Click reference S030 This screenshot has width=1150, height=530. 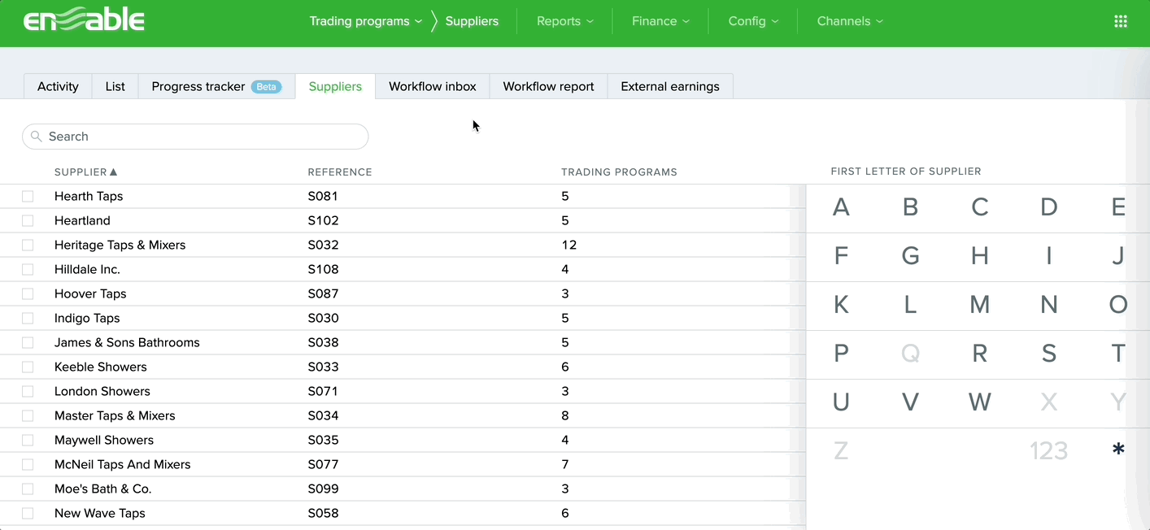click(323, 318)
